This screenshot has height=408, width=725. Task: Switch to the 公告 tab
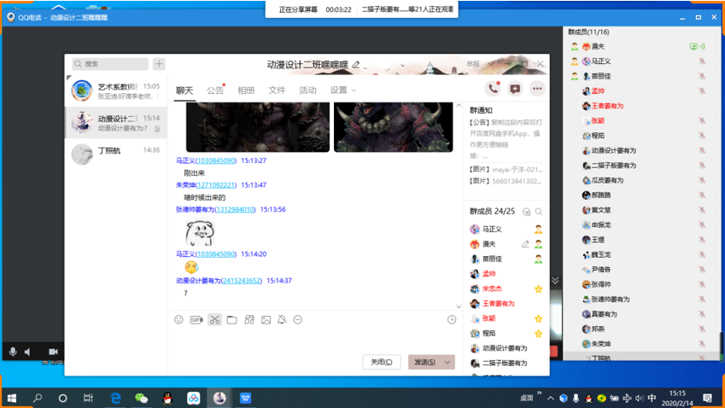point(215,90)
